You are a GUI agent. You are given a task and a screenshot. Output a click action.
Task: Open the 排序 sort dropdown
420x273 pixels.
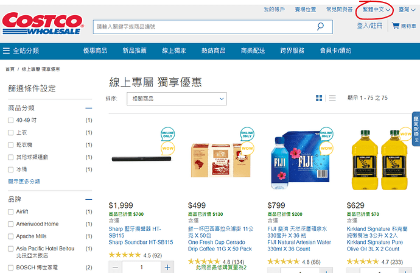tap(177, 99)
